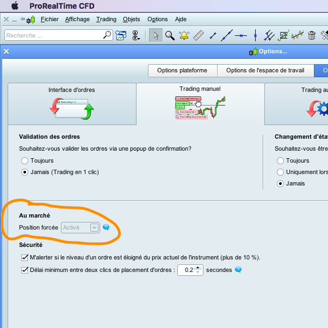Click help bubble next to Position forcée
The image size is (328, 328).
tap(106, 227)
